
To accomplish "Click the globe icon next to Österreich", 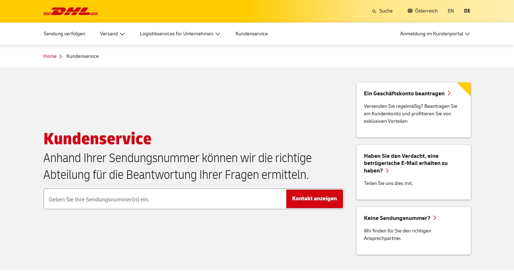I will click(409, 11).
